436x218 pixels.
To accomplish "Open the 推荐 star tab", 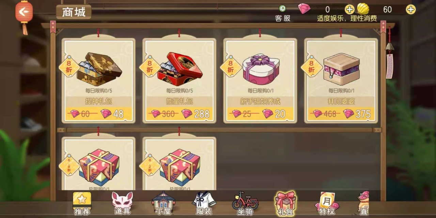I will [82, 203].
